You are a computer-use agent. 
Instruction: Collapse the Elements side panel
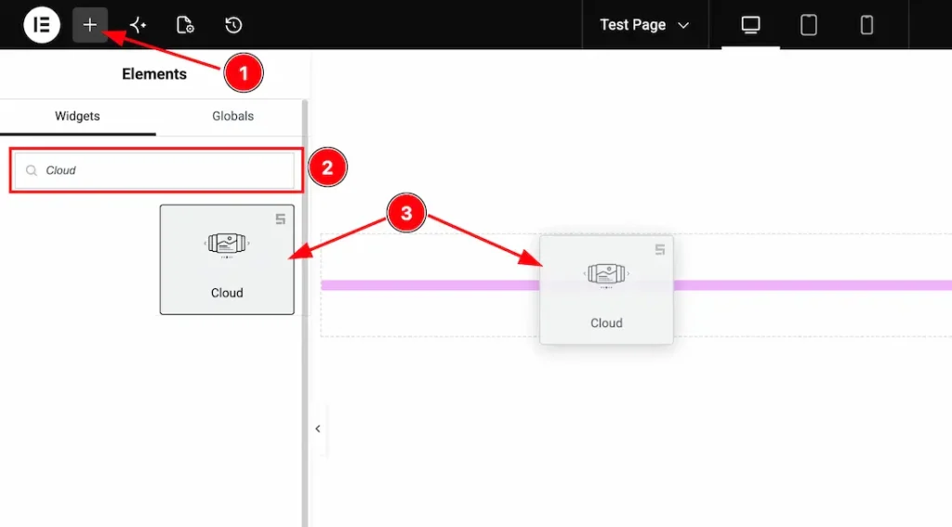318,428
